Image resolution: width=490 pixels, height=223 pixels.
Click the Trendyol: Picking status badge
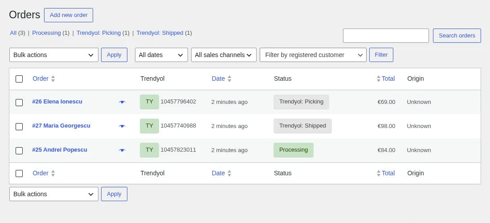[x=301, y=102]
